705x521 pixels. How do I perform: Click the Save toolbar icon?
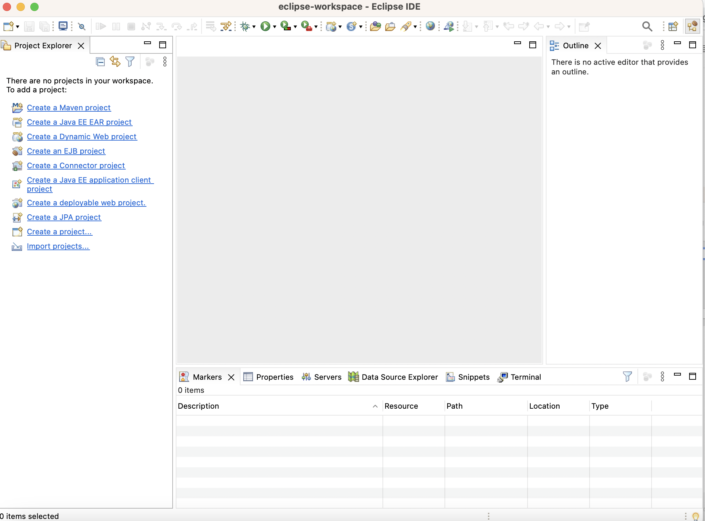29,26
